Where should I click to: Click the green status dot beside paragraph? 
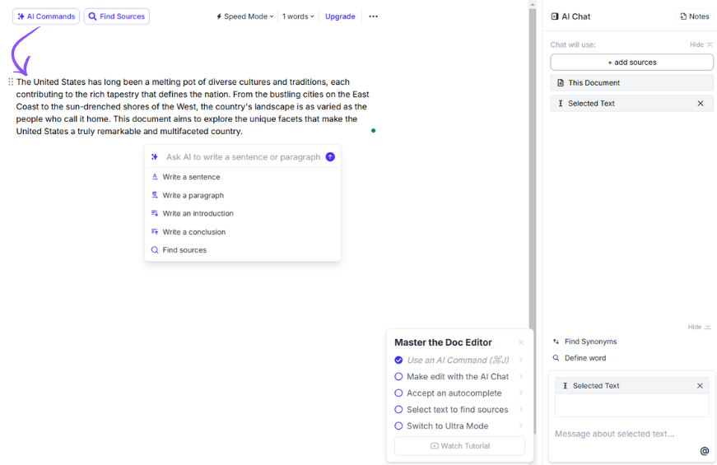point(374,131)
